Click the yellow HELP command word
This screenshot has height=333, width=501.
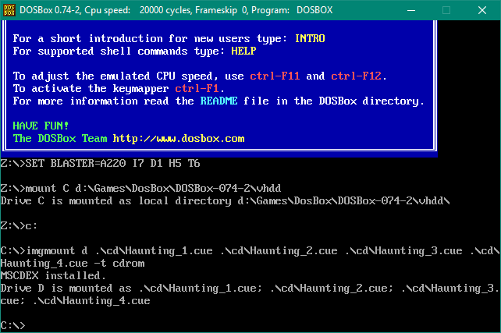(x=243, y=51)
